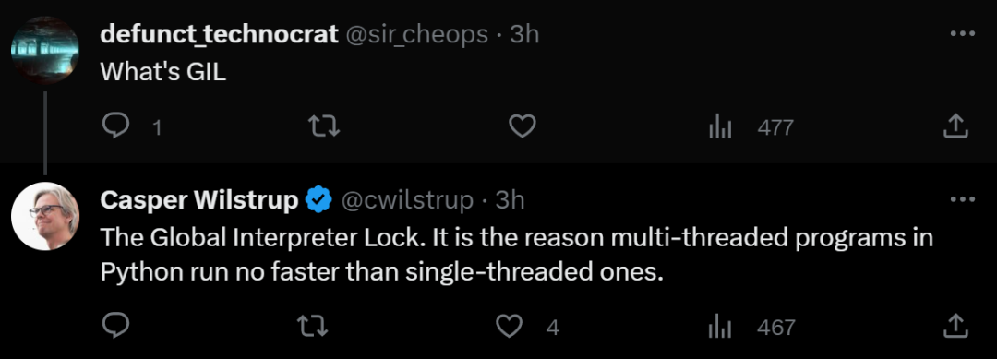
Task: Visit the @sir_cheops handle
Action: pyautogui.click(x=416, y=33)
